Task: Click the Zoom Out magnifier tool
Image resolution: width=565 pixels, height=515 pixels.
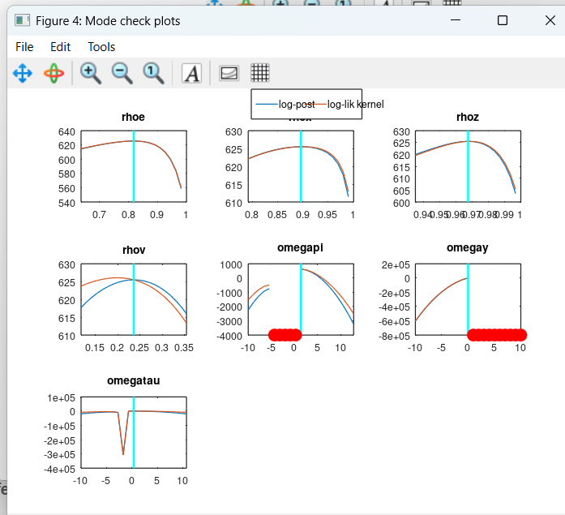Action: pos(122,73)
